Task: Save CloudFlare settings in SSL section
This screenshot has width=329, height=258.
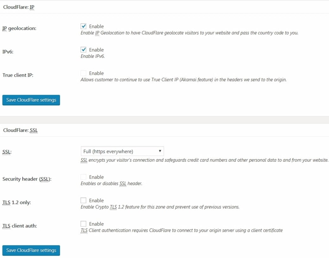Action: 31,250
